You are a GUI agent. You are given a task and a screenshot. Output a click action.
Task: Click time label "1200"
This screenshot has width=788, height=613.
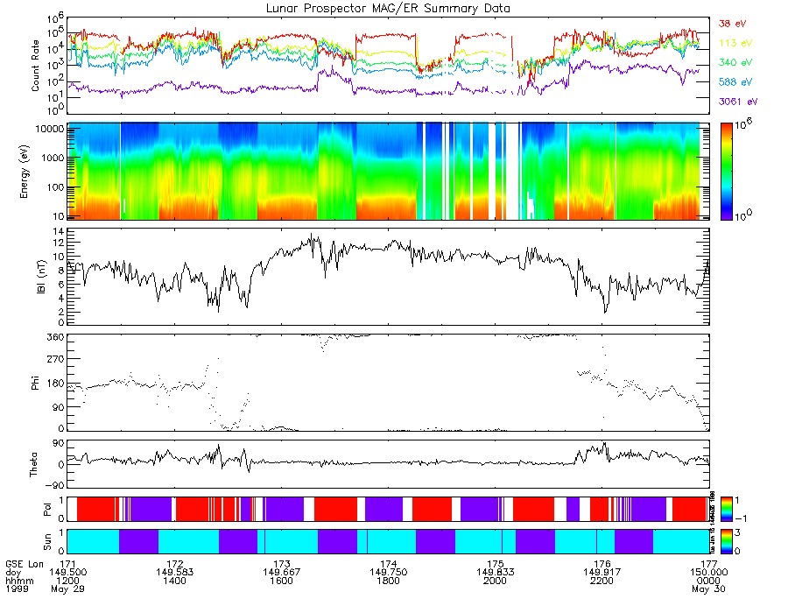67,581
